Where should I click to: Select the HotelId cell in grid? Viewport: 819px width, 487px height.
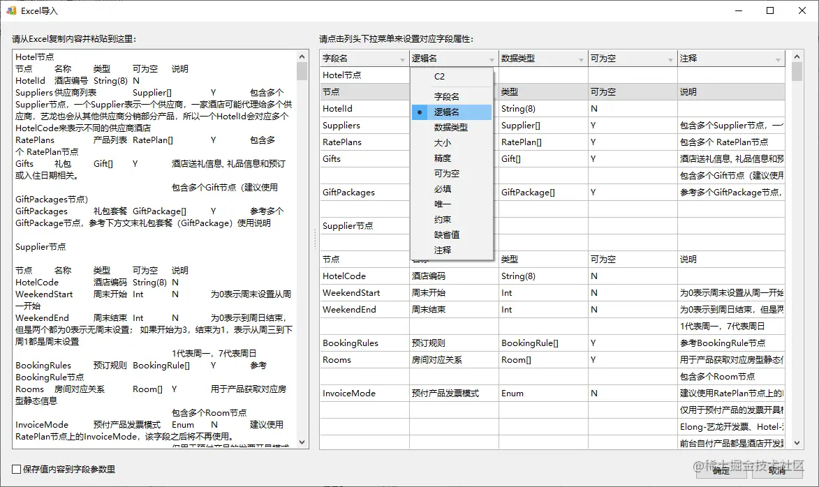coord(364,109)
